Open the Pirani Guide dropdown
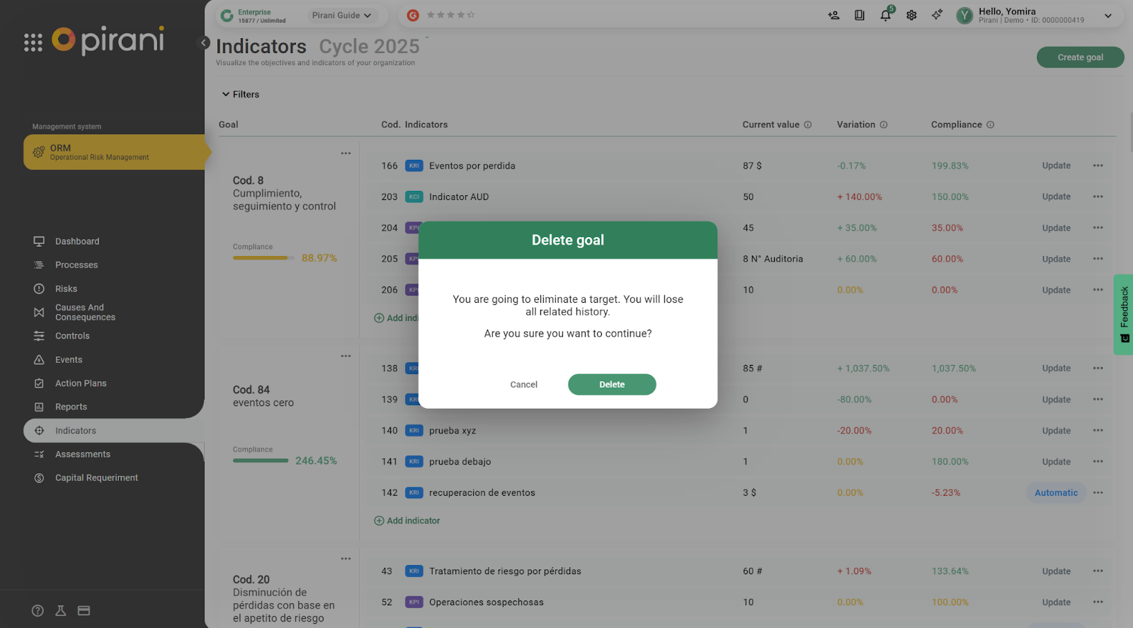1133x628 pixels. click(341, 16)
